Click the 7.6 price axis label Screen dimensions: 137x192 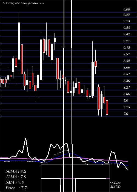click(126, 114)
